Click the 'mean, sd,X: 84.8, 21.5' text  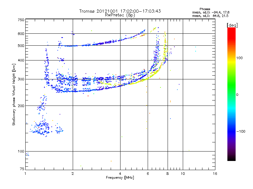[x=210, y=16]
